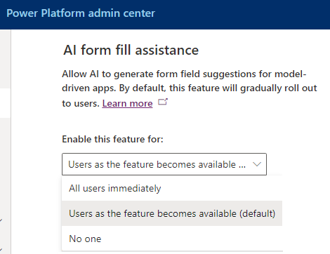Click the Enable this feature for label
This screenshot has height=254, width=330.
pos(112,139)
